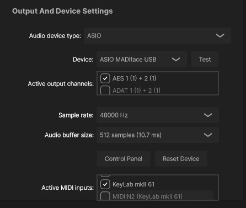Disable KeyLab mkII 61 MIDI input

(105, 184)
